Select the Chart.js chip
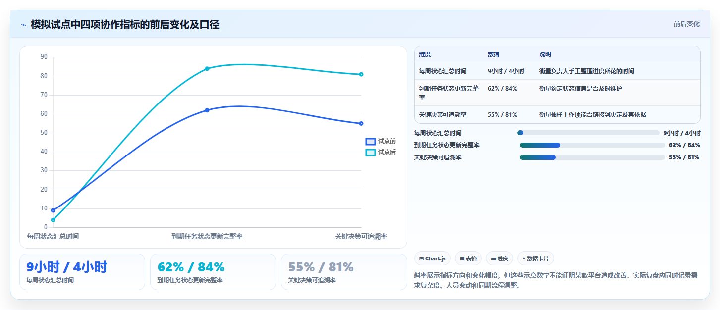 pyautogui.click(x=433, y=258)
